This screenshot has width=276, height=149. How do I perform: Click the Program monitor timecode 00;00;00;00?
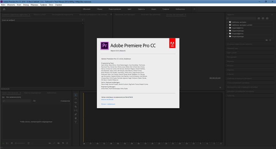(215, 78)
